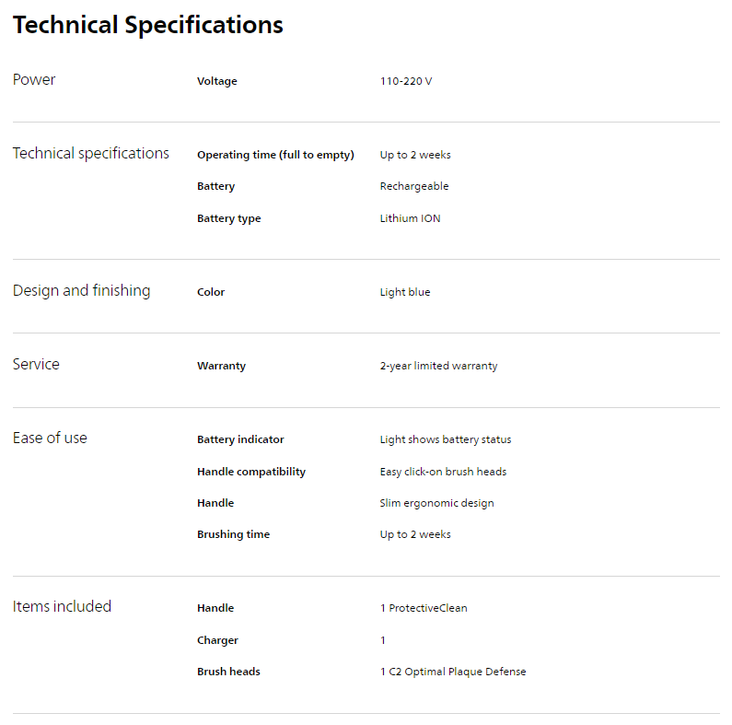Select the Slim ergonomic design value
The image size is (732, 725).
436,503
